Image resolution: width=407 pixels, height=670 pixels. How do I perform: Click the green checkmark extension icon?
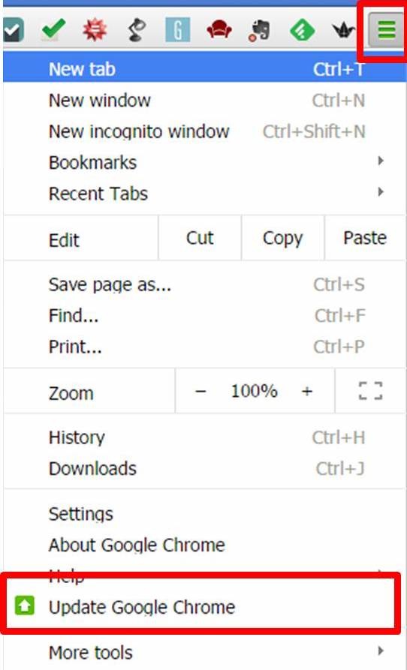[54, 31]
